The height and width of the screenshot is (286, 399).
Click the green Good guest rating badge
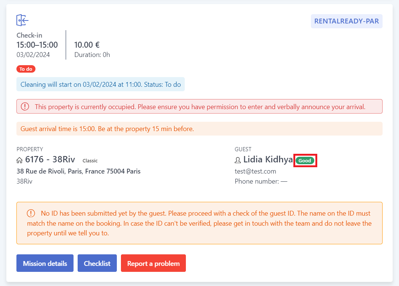[305, 161]
